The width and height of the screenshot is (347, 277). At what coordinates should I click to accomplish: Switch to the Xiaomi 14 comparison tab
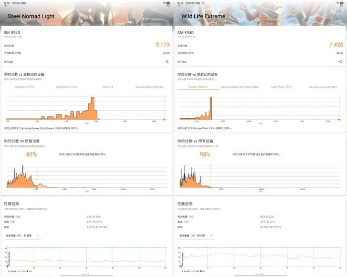[x=108, y=87]
